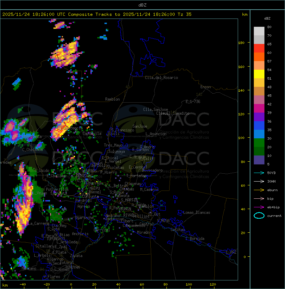Click the MENDOZA city label
Image resolution: width=285 pixels, height=289 pixels.
pos(83,175)
